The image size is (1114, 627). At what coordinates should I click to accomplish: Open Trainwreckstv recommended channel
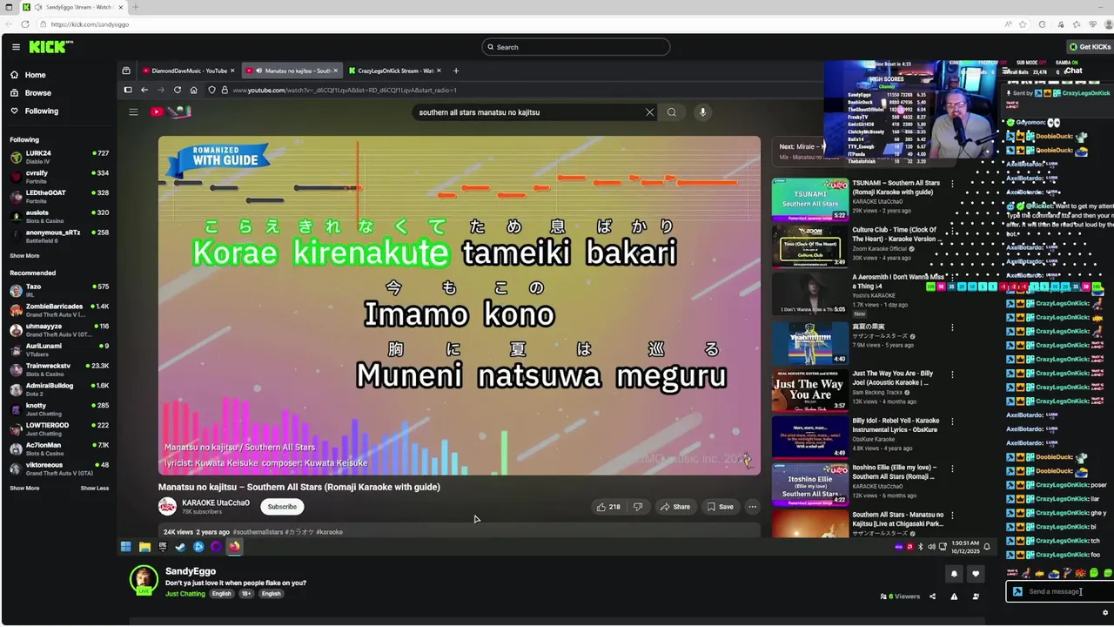point(58,369)
